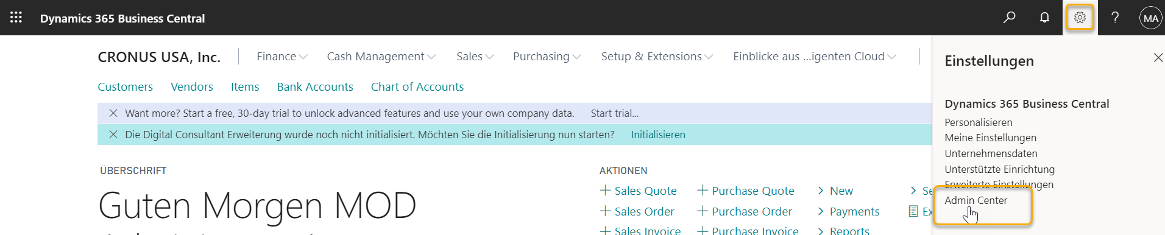This screenshot has width=1165, height=235.
Task: Select Admin Center in settings
Action: pos(976,200)
